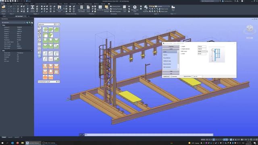Click the Make Current layer button
The width and height of the screenshot is (258, 145).
pyautogui.click(x=163, y=9)
